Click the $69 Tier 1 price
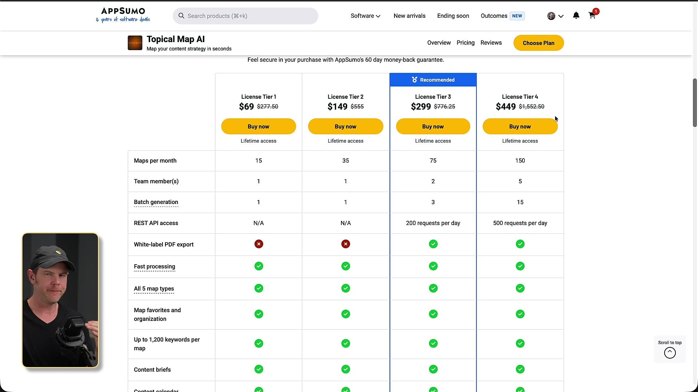This screenshot has height=392, width=698. 246,106
